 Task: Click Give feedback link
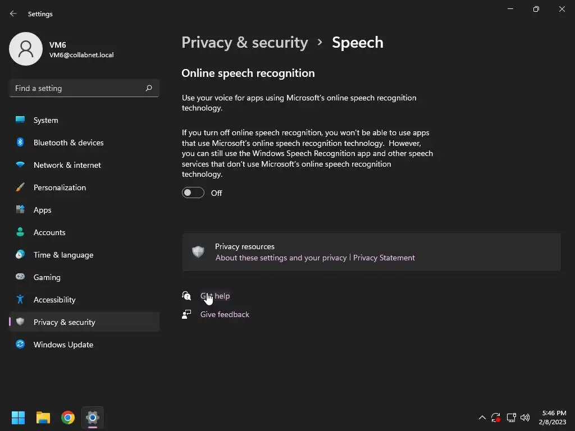225,314
